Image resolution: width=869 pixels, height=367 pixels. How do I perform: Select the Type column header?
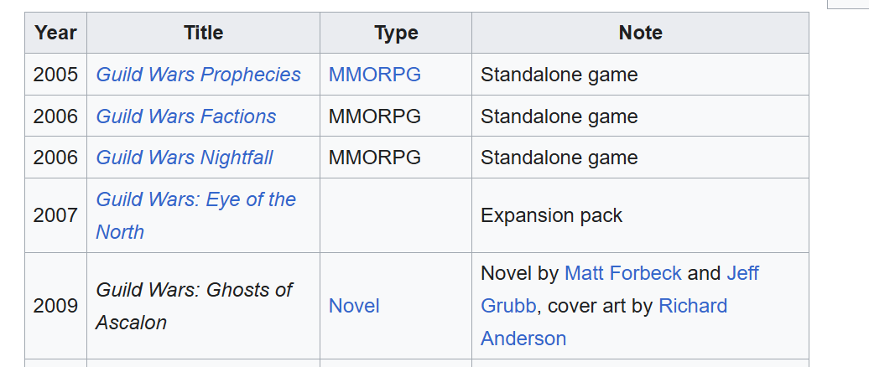[x=396, y=33]
